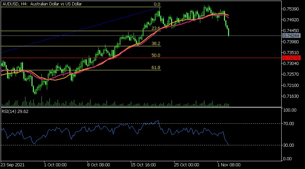Click the current price tag 0.74244
This screenshot has height=169, width=305.
(291, 36)
